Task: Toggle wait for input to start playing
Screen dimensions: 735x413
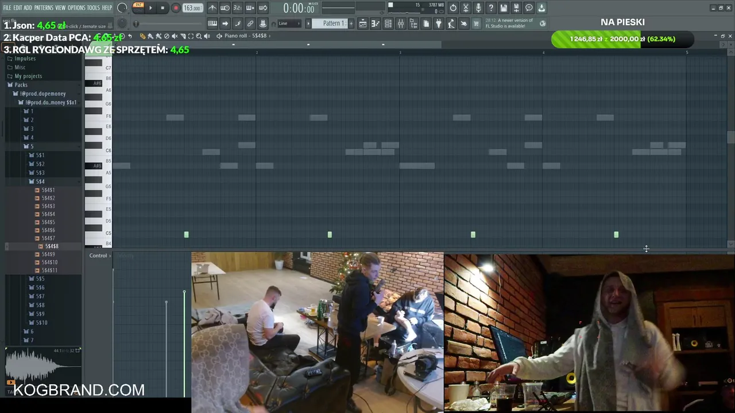Action: (225, 8)
